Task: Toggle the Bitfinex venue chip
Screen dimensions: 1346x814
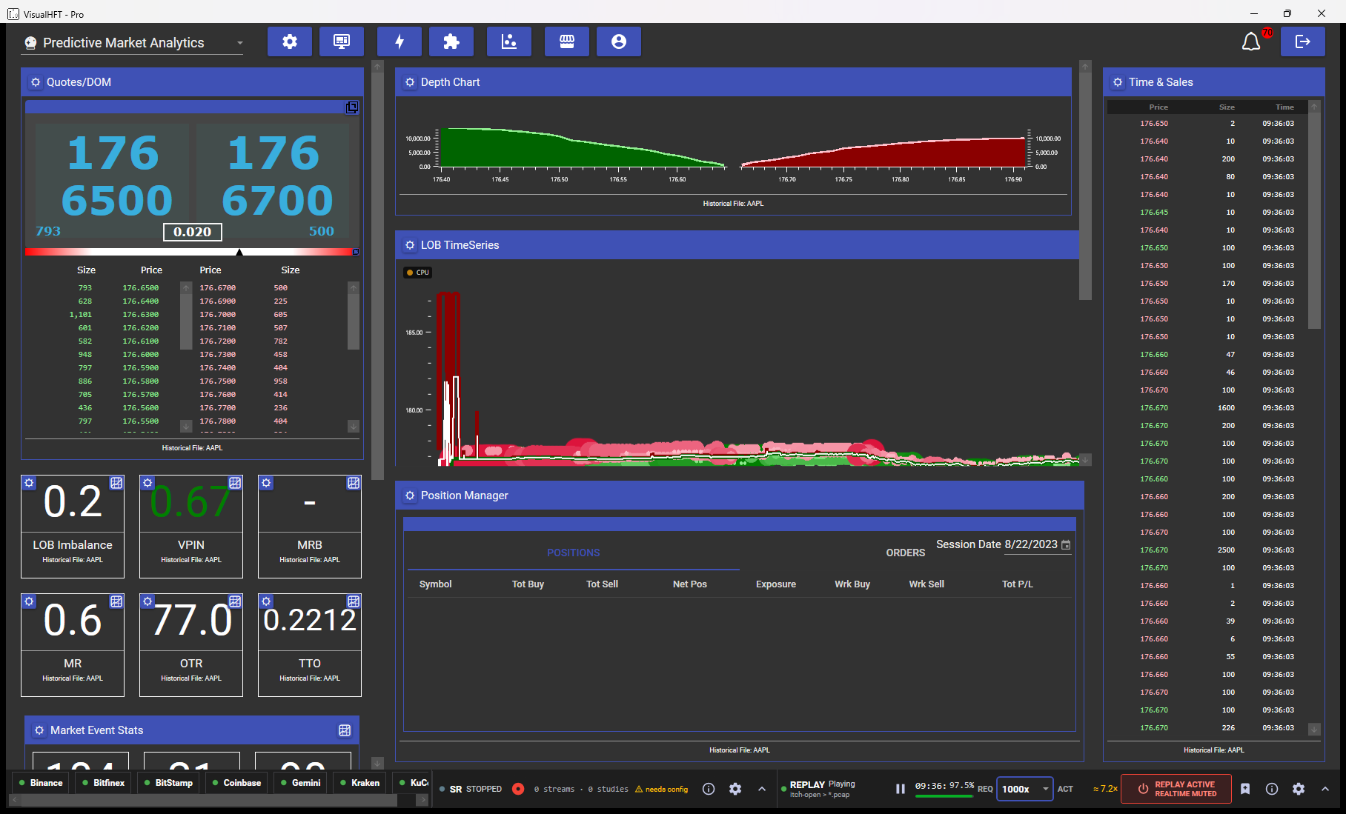Action: [103, 783]
